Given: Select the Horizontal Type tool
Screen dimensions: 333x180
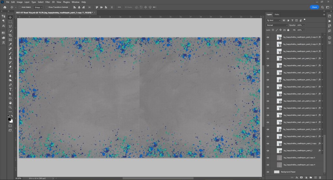Looking at the screenshot, I should pos(10,89).
